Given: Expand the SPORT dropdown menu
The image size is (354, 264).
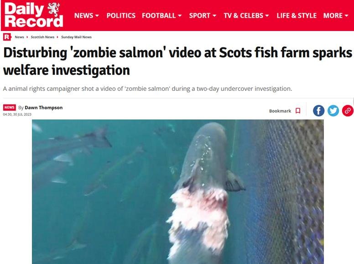Looking at the screenshot, I should [x=203, y=16].
